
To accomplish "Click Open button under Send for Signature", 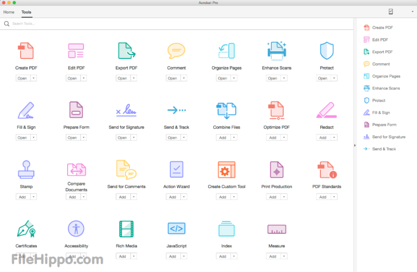I will pos(123,137).
